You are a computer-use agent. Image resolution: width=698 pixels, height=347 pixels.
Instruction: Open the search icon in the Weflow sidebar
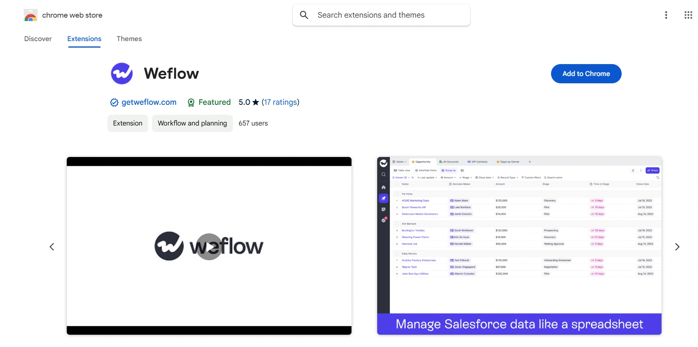coord(383,174)
